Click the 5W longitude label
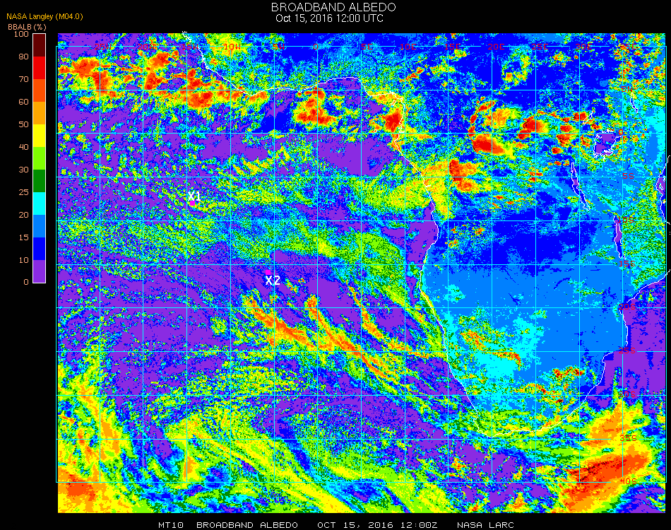 (278, 47)
